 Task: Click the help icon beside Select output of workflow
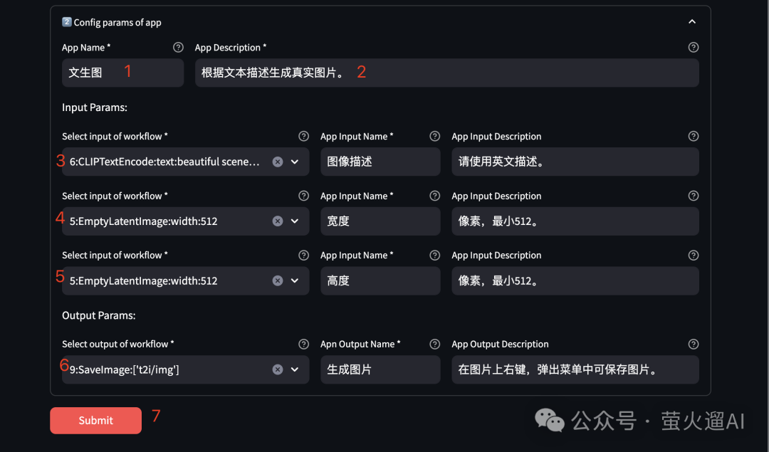[304, 344]
